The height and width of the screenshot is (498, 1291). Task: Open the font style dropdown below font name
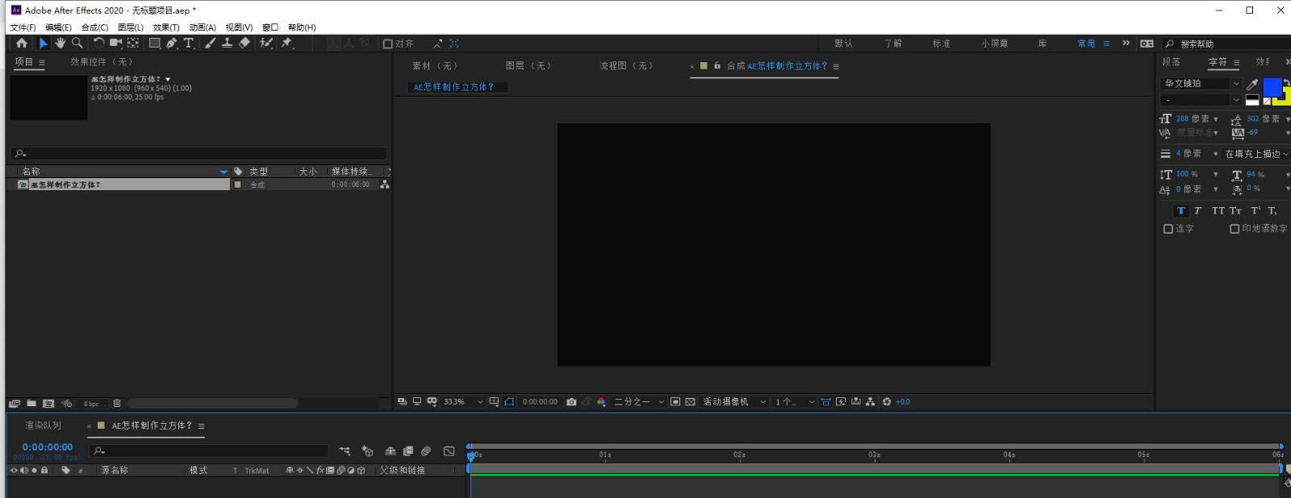tap(1201, 100)
